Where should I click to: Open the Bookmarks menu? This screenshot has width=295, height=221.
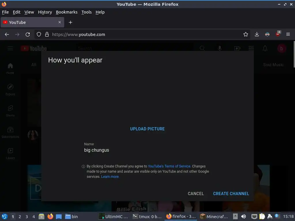click(67, 12)
